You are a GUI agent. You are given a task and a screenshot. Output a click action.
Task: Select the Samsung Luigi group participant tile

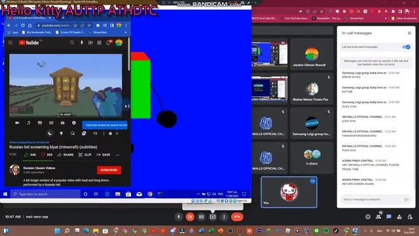click(x=312, y=123)
